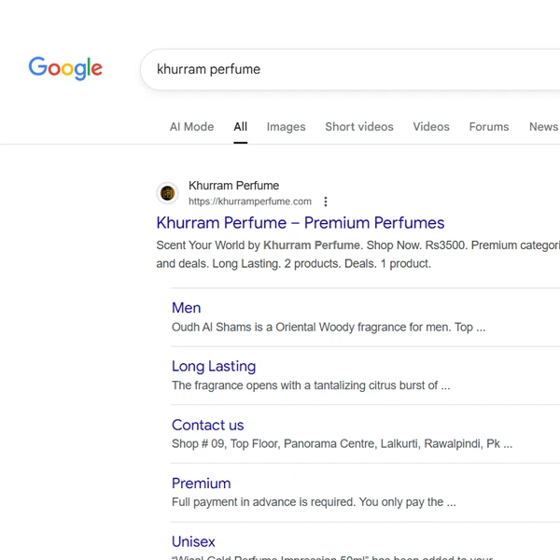Open the Contact us sitelink
The height and width of the screenshot is (560, 560).
click(207, 426)
